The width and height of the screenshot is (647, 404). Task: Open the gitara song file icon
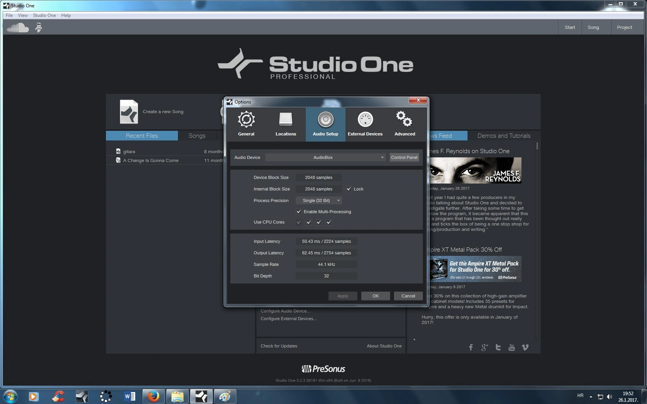[118, 152]
